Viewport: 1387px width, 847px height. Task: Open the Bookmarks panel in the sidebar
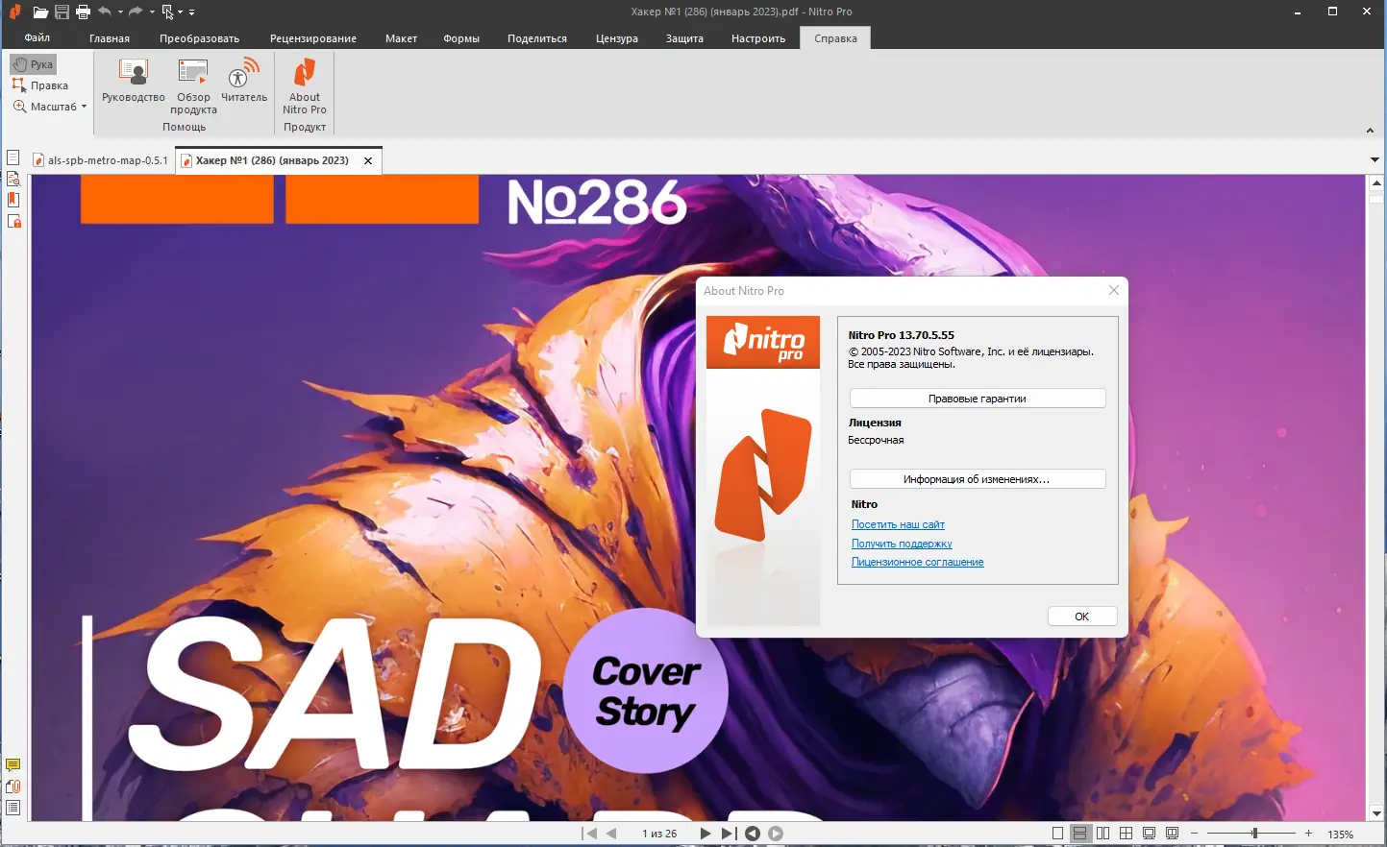(13, 200)
